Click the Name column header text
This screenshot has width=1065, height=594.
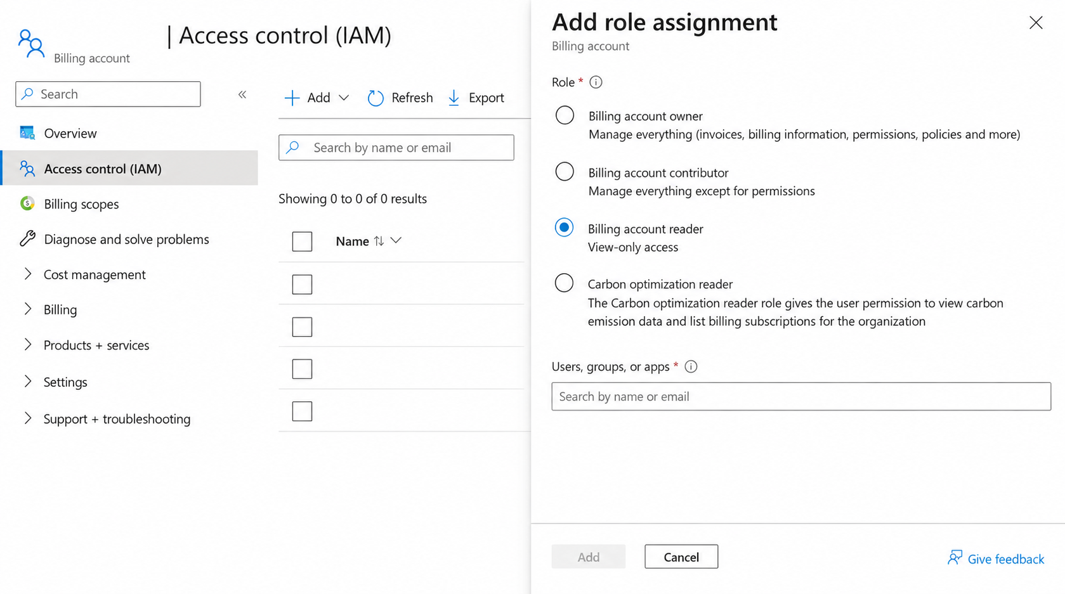pos(353,242)
